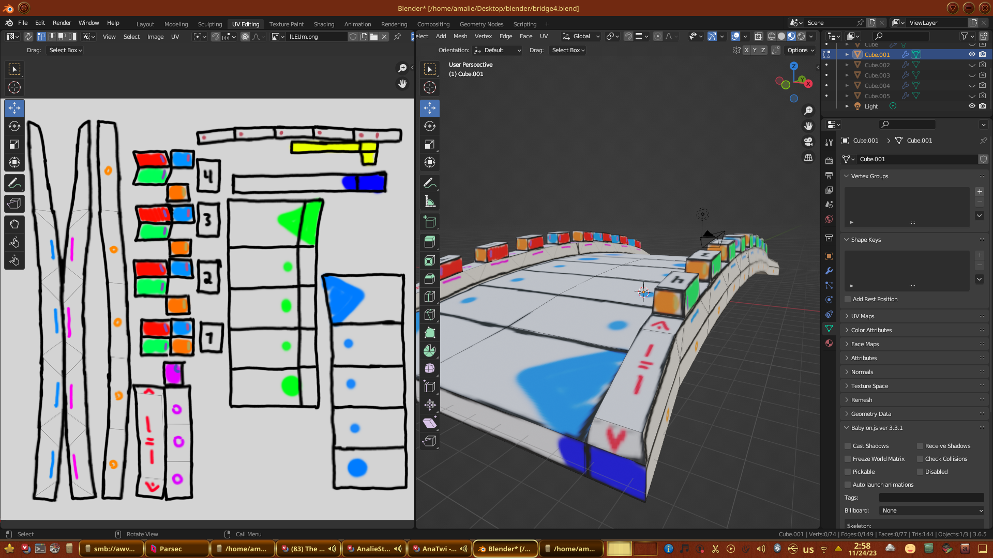Open the Material properties tab
This screenshot has height=558, width=993.
[829, 343]
